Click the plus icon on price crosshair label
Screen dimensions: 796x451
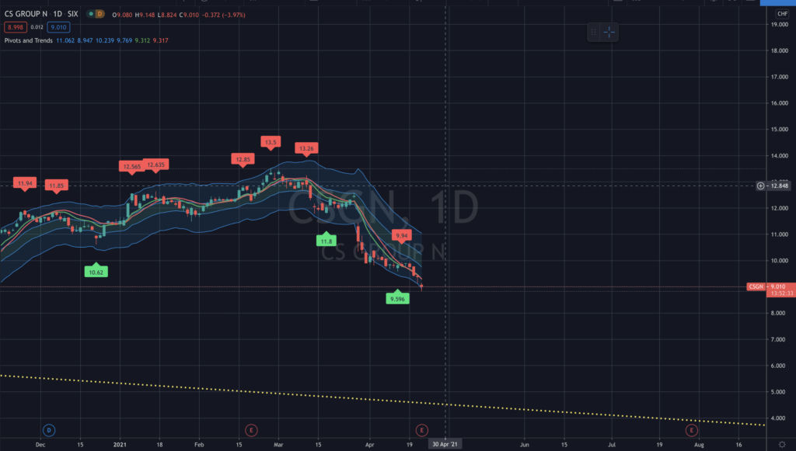[x=760, y=186]
